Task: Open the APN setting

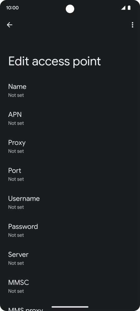Action: [x=70, y=118]
